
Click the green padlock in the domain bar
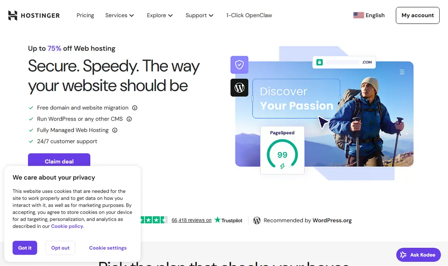[319, 62]
